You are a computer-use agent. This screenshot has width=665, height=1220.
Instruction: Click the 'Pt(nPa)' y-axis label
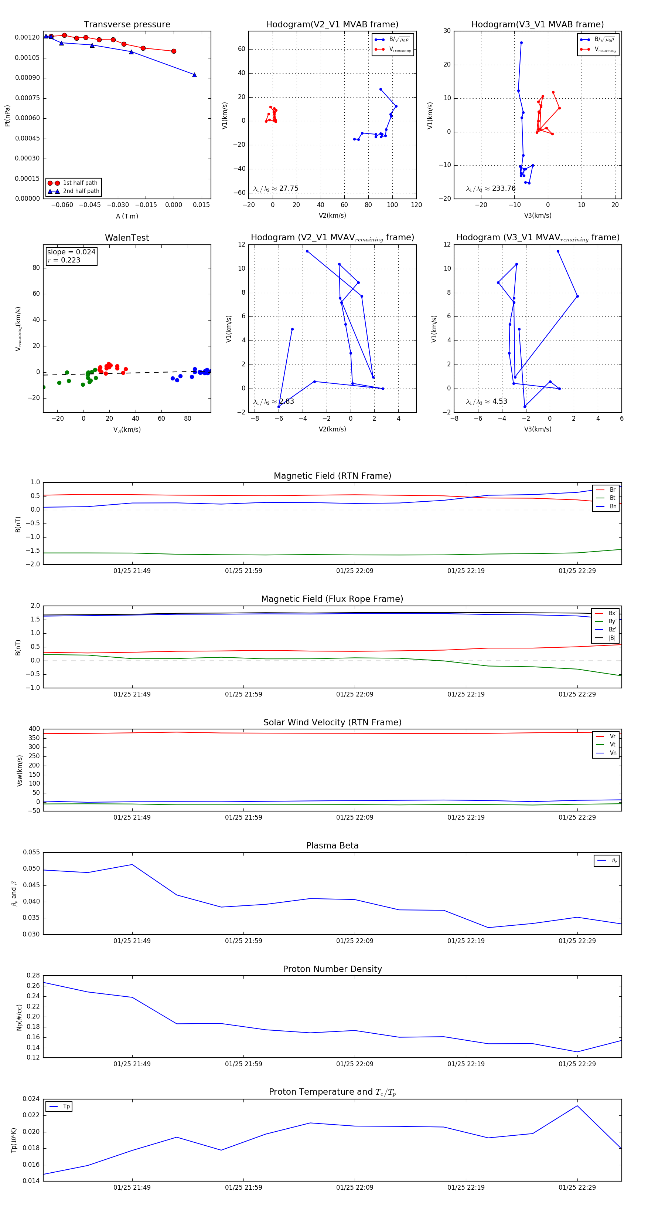click(7, 116)
